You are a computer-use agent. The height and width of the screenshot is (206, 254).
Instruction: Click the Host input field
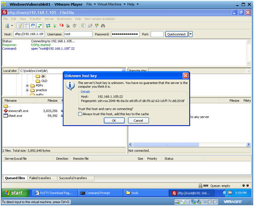[29, 34]
